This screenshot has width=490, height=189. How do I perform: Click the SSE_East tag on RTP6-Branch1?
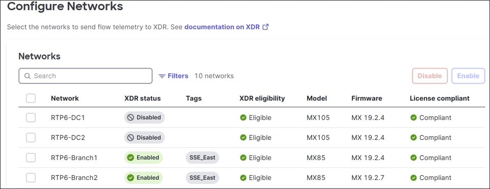tap(202, 157)
